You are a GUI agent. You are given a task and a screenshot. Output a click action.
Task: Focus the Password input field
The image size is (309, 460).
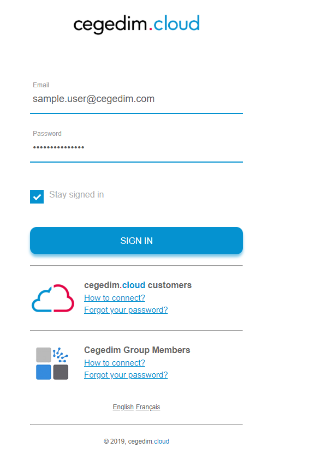click(x=136, y=147)
